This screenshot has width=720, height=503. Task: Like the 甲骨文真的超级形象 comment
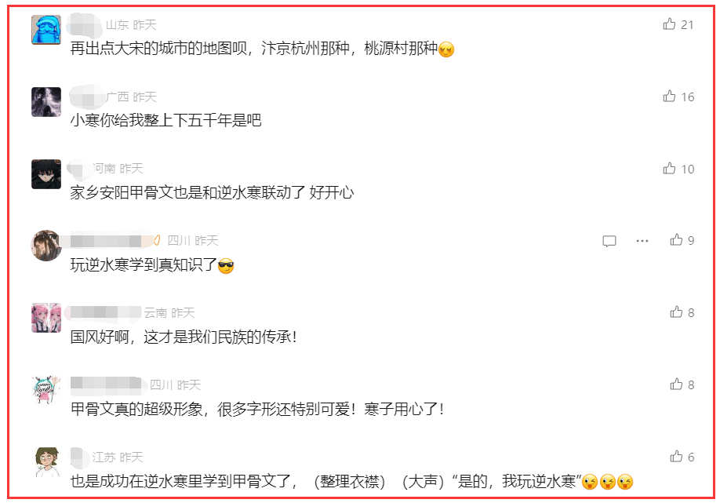tap(676, 384)
